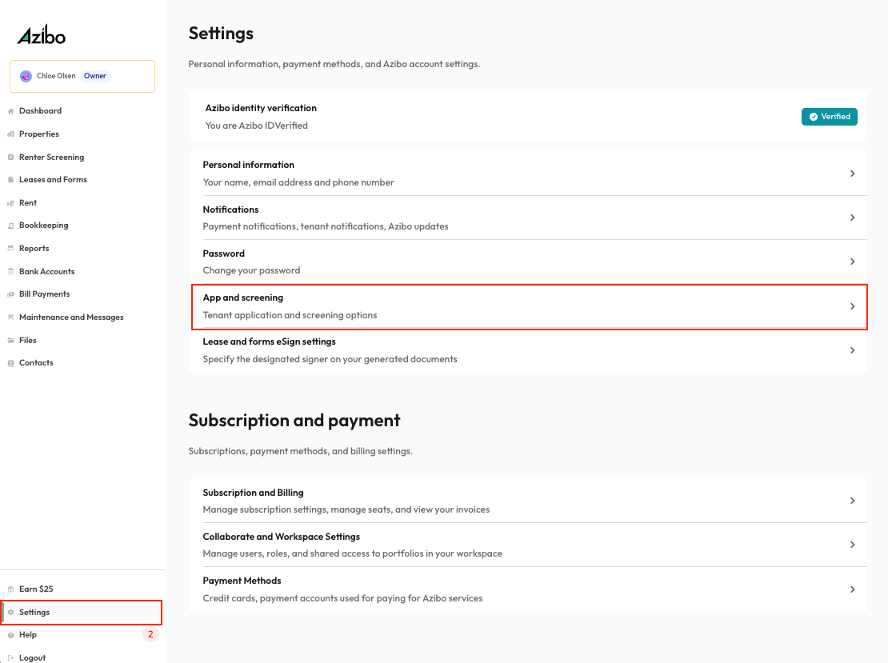Click the Earn $25 gift icon
The image size is (888, 663).
click(10, 589)
